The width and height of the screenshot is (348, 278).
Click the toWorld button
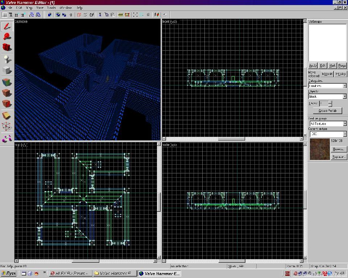coord(327,74)
